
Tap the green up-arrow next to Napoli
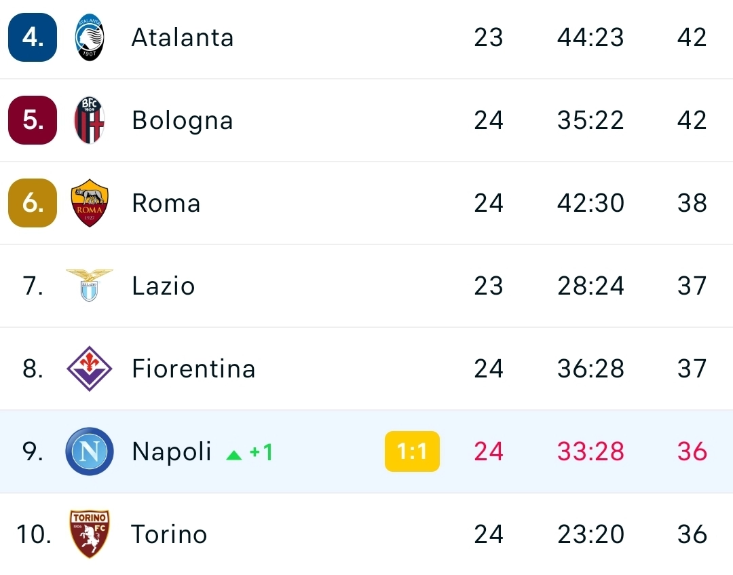tap(233, 455)
